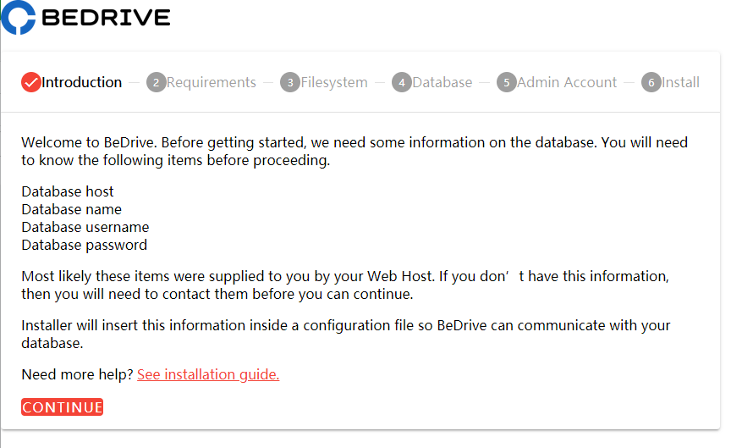Screen dimensions: 753x448
Task: Click the Database password list item
Action: (85, 245)
